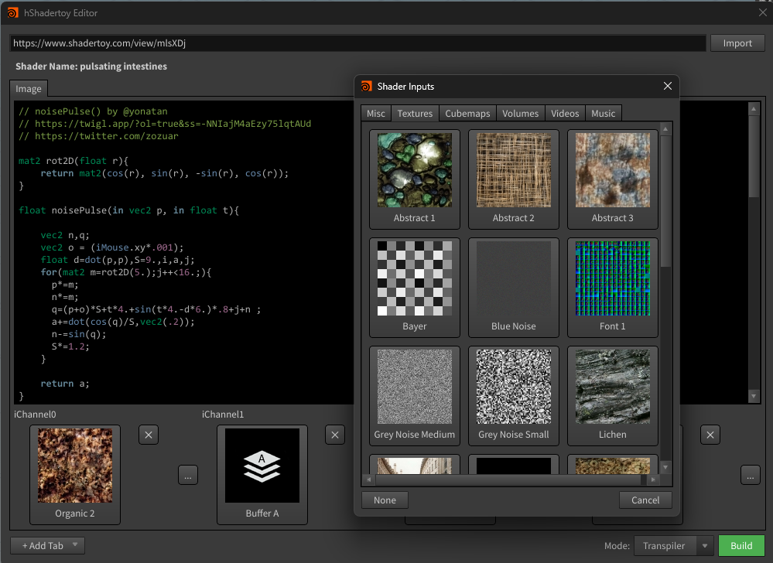Image resolution: width=773 pixels, height=563 pixels.
Task: Click the 'mat2 rot2D(float r){' line
Action: coord(74,161)
